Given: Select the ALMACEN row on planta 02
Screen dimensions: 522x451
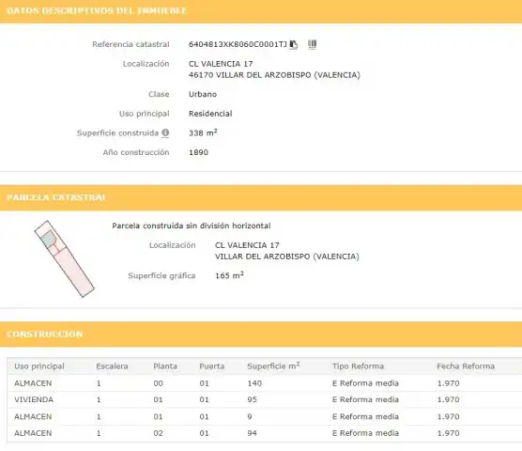Looking at the screenshot, I should click(265, 433).
